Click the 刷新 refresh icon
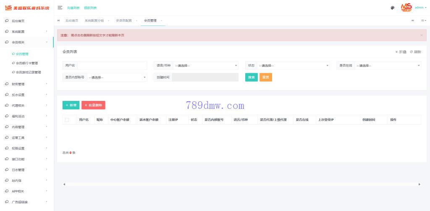This screenshot has width=430, height=211. click(x=411, y=52)
